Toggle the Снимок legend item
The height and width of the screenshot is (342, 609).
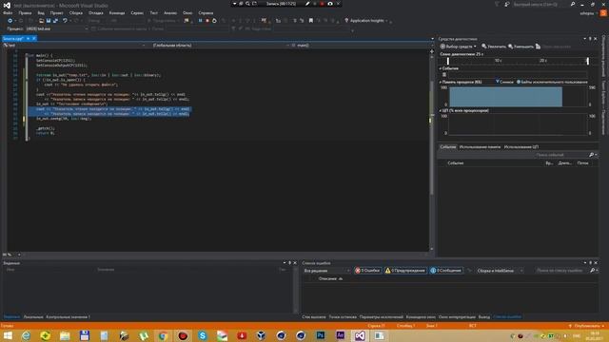[x=504, y=82]
